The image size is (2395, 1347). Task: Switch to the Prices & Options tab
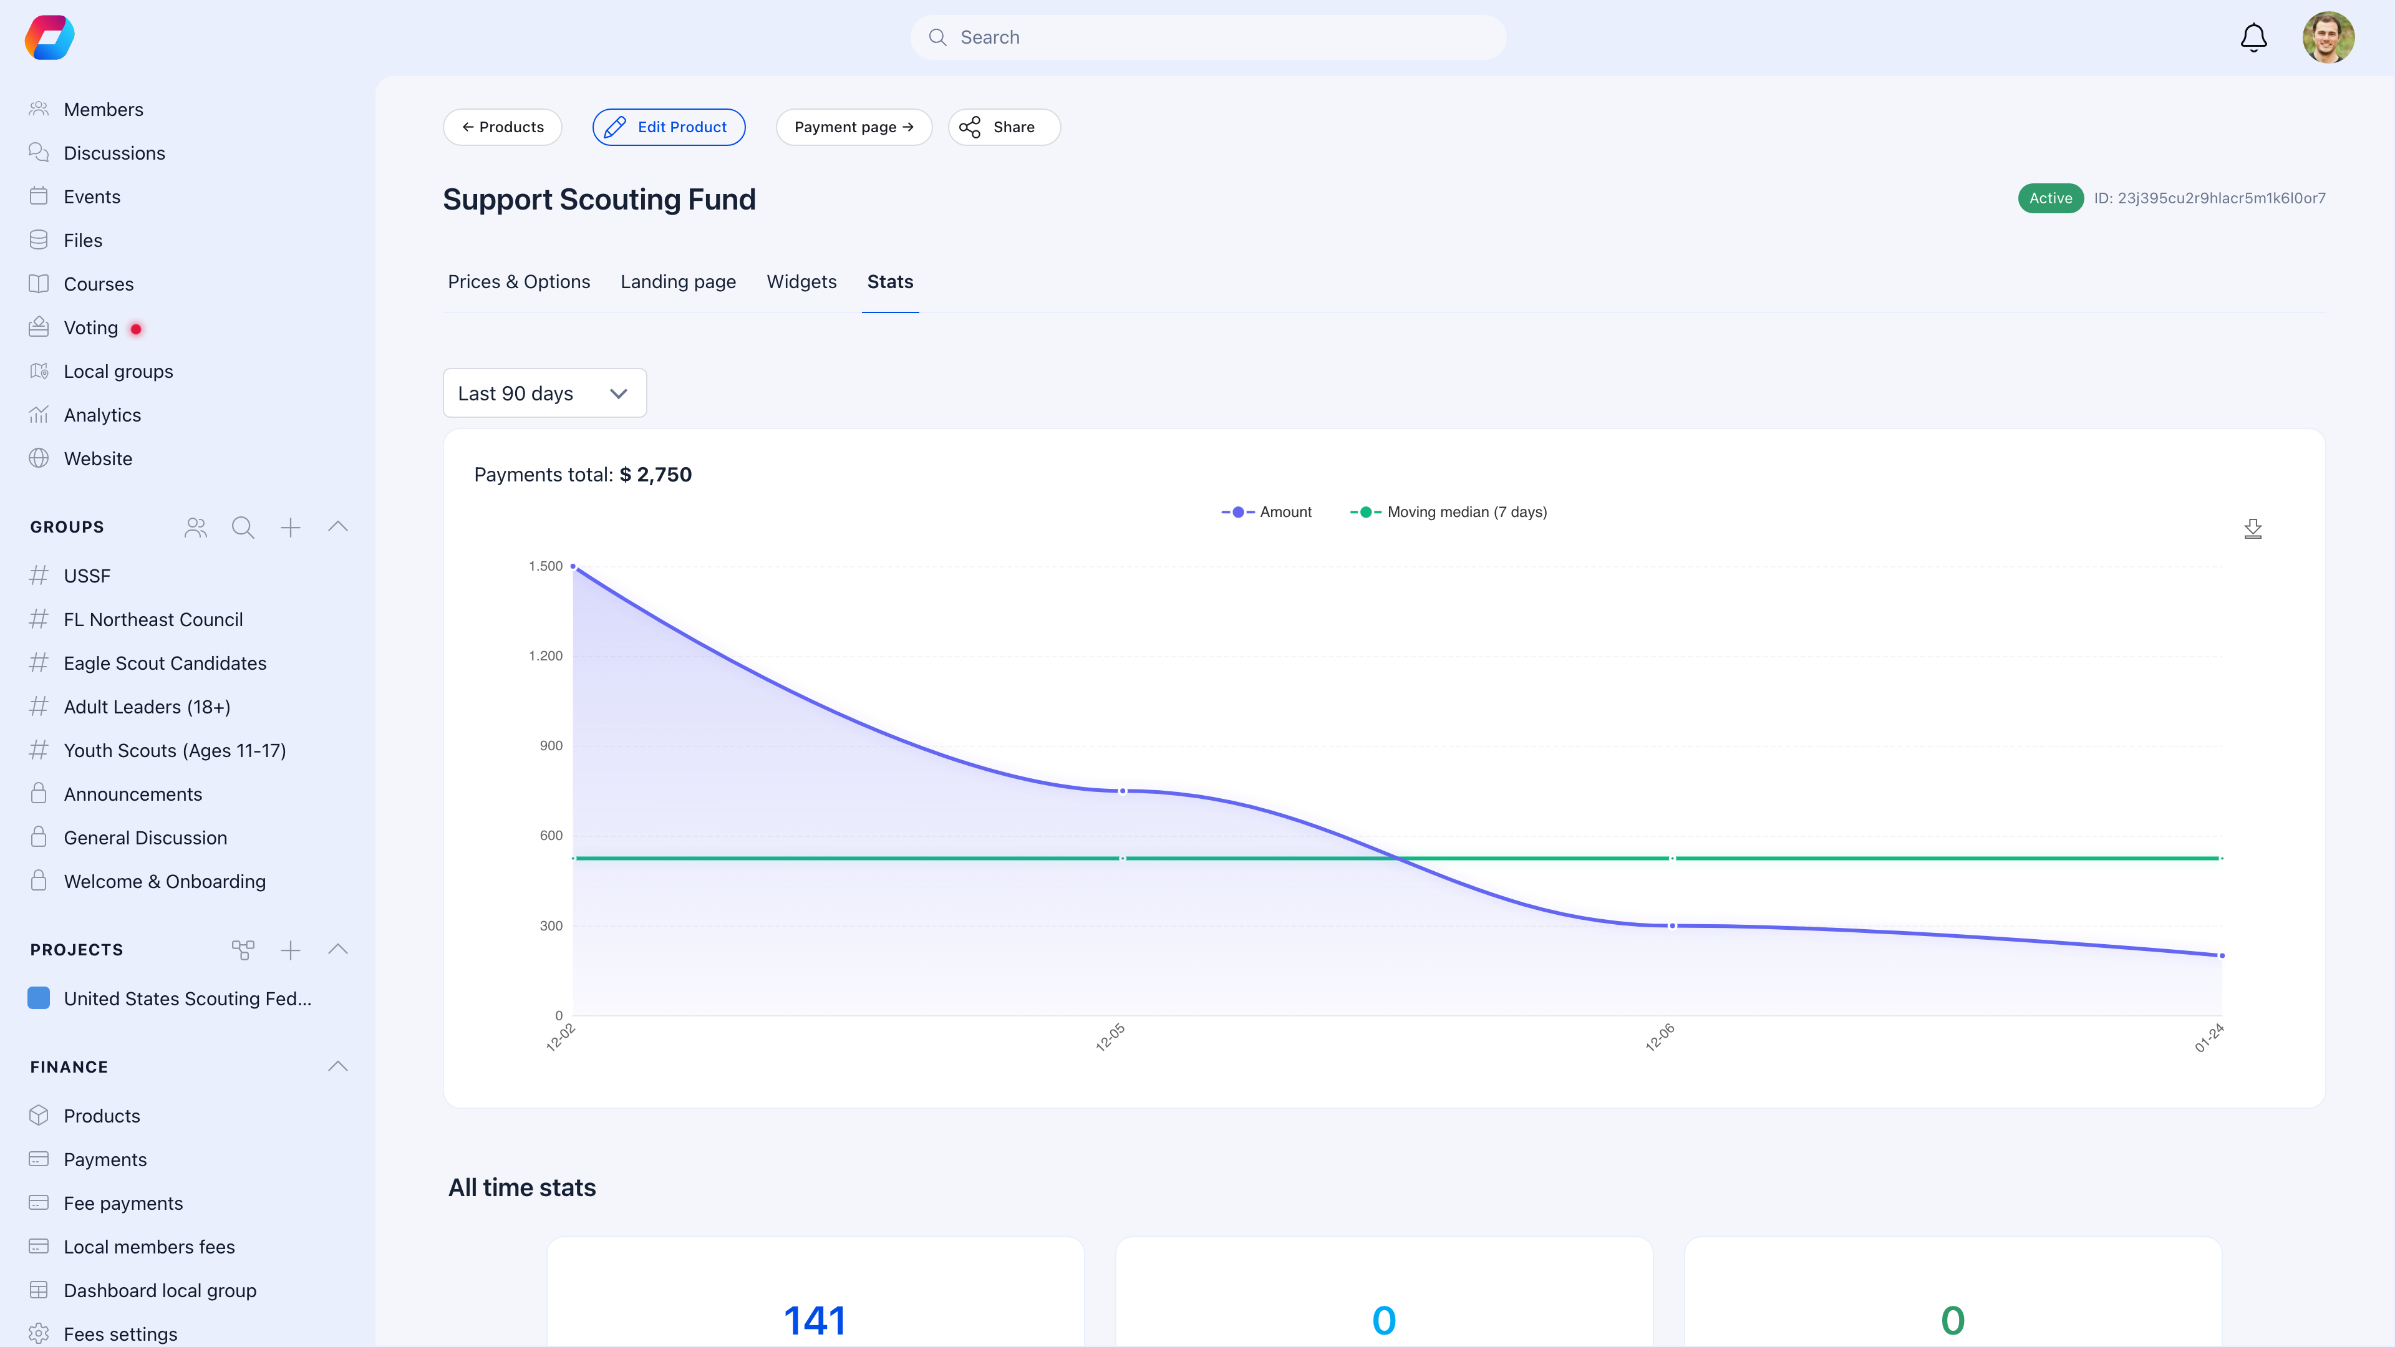[x=519, y=282]
